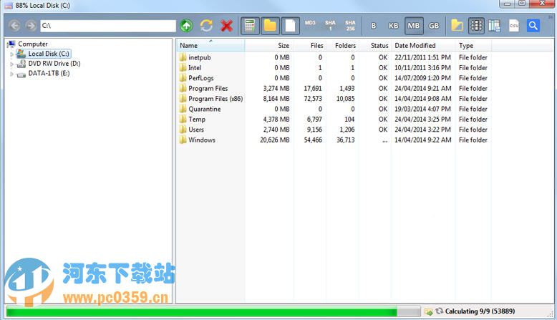Go back with the left arrow button

click(14, 26)
